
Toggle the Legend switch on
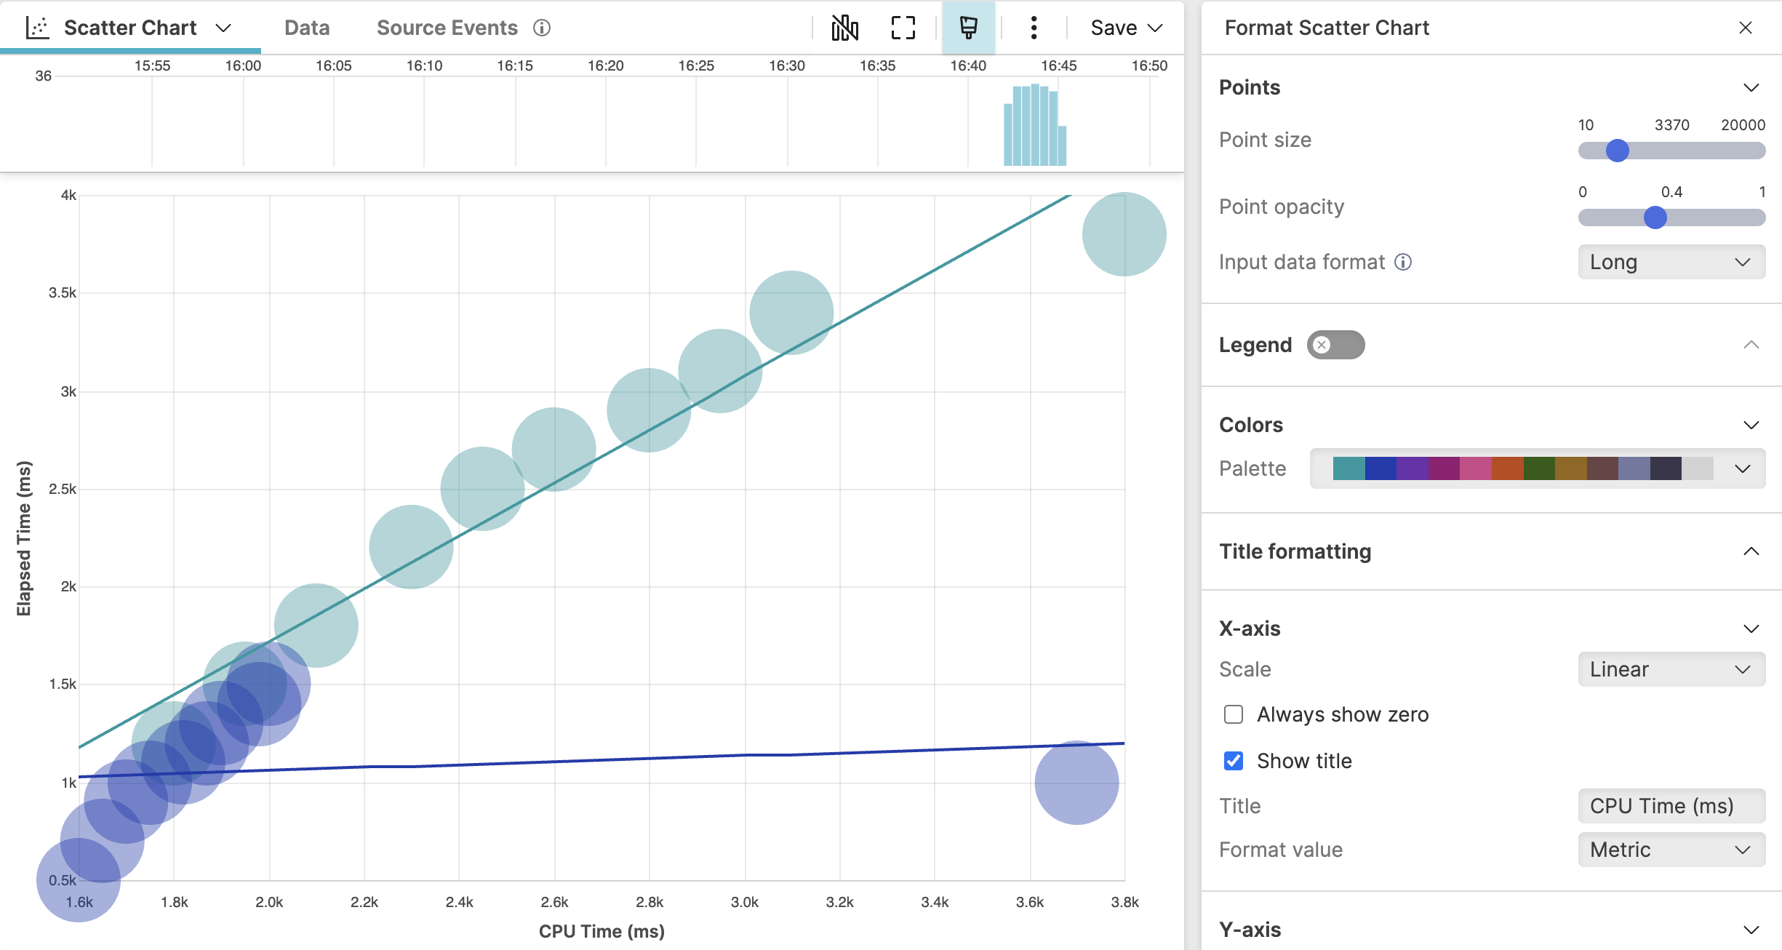tap(1335, 345)
